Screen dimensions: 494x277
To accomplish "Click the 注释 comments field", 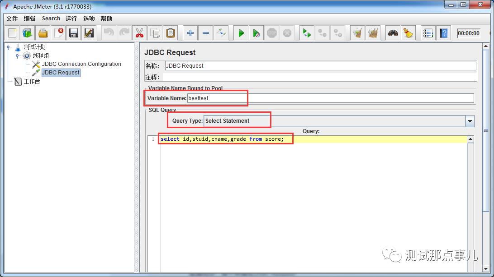I will point(320,77).
